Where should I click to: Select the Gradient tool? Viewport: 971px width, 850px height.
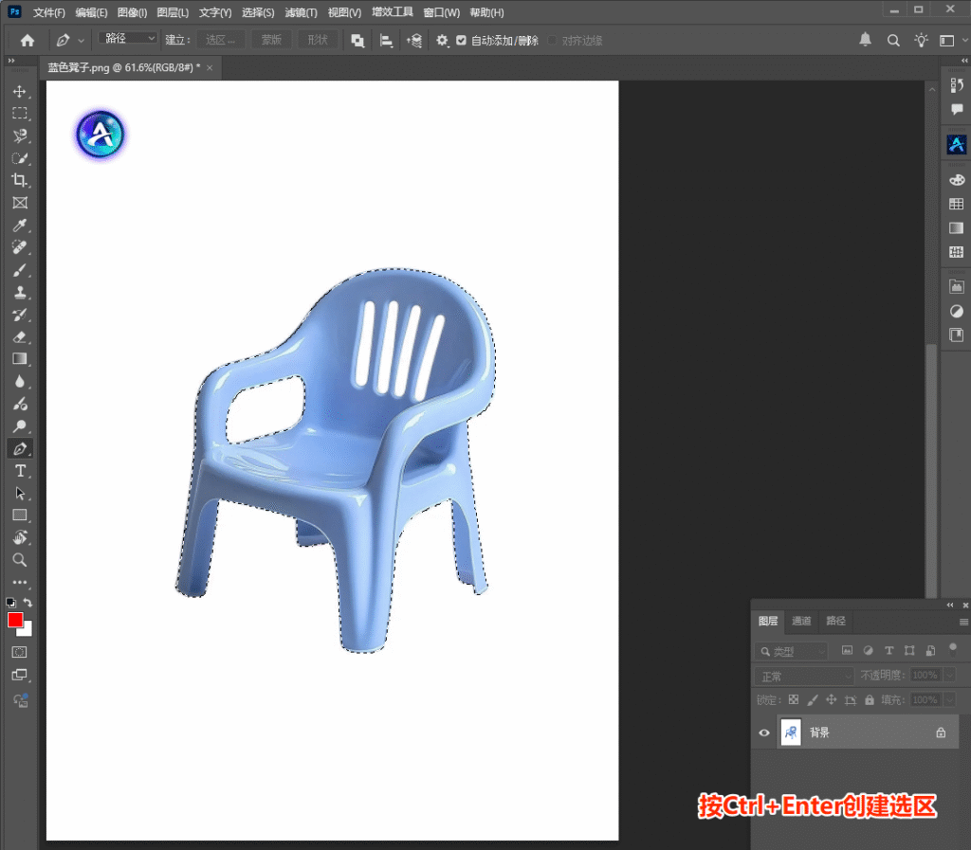(20, 359)
